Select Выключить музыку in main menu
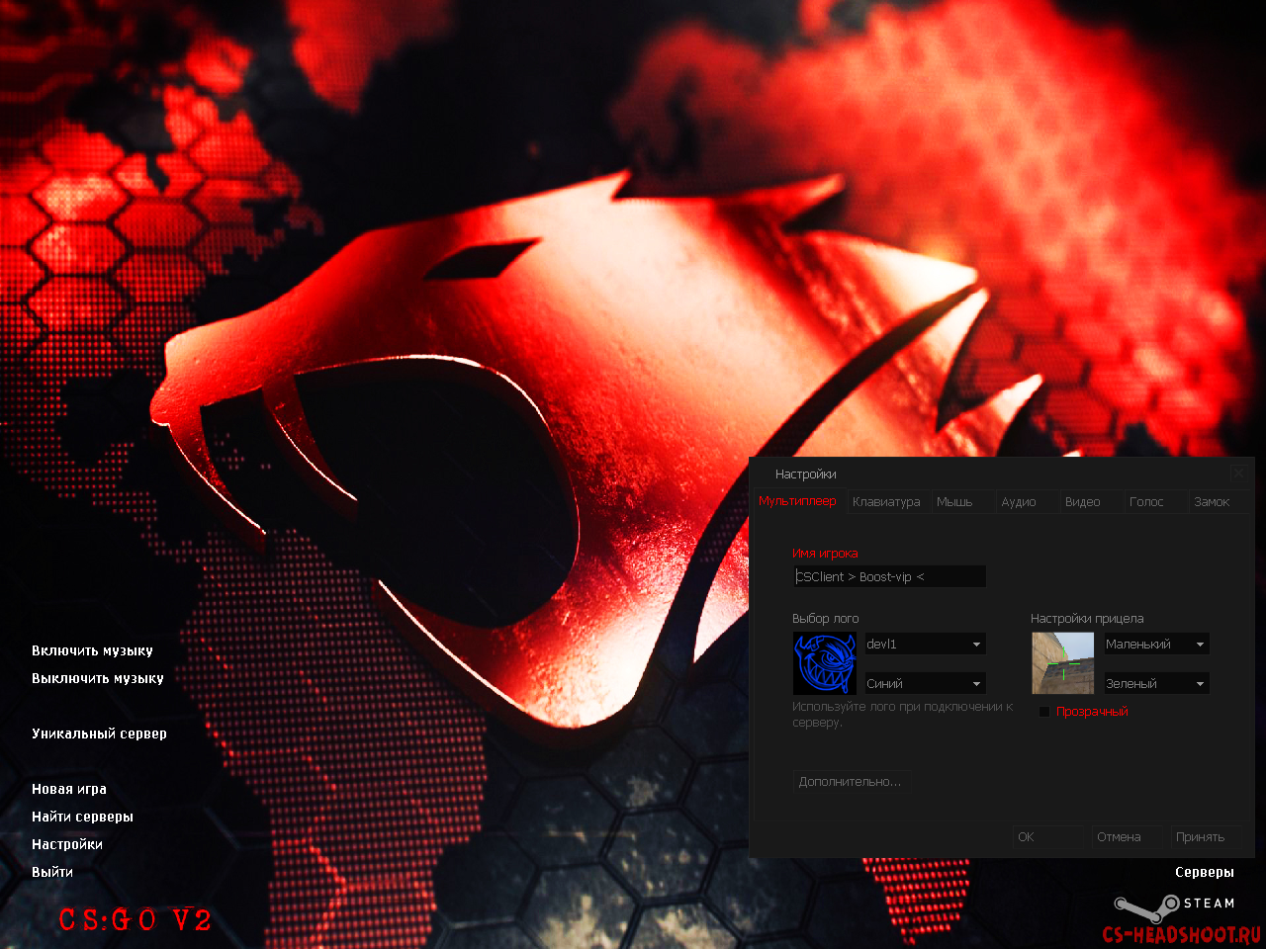 [98, 678]
